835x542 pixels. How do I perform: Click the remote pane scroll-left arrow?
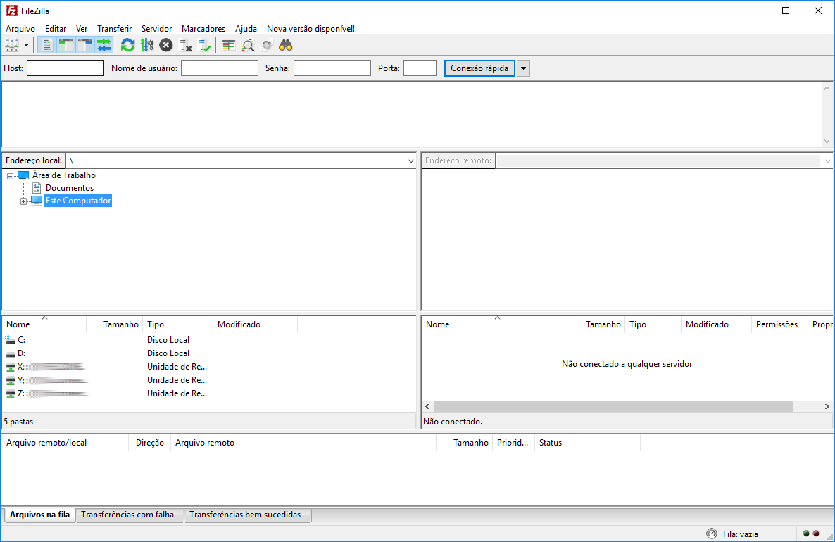427,406
